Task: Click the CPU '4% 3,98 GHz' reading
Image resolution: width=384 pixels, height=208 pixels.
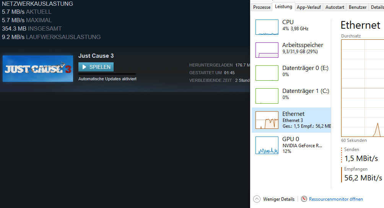Action: (295, 29)
